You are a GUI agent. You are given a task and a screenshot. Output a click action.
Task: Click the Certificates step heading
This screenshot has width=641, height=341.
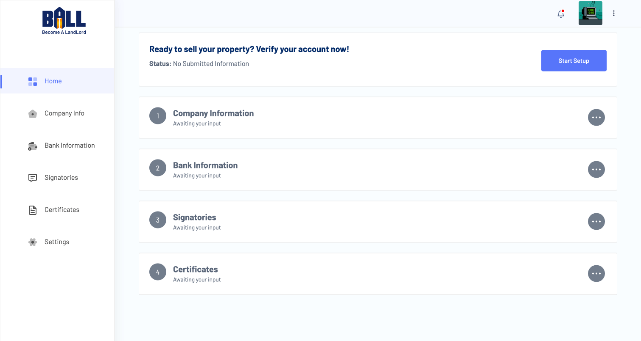(x=195, y=269)
